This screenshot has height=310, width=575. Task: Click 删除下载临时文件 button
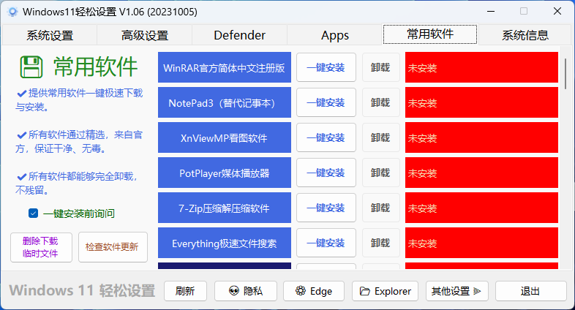(x=41, y=247)
